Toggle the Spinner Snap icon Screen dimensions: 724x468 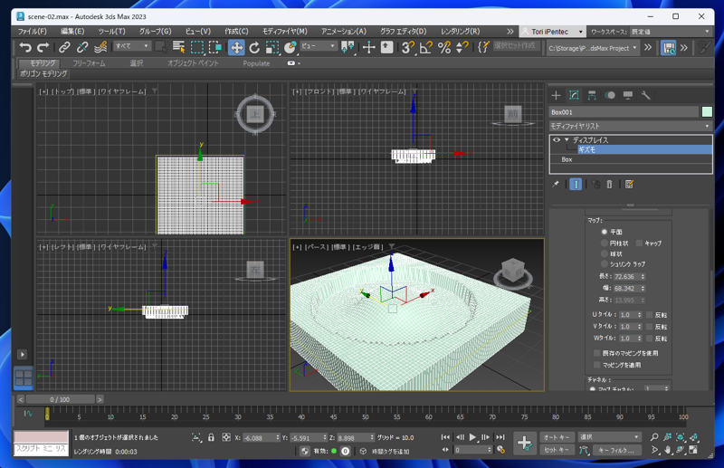click(462, 47)
